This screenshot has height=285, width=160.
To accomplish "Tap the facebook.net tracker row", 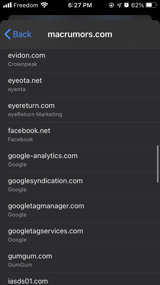I will point(80,135).
